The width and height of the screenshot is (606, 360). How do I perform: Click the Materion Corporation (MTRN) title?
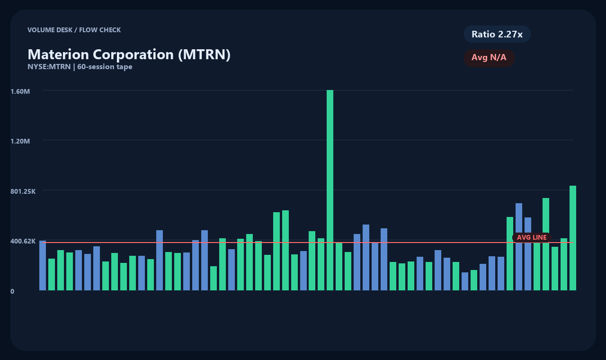129,54
